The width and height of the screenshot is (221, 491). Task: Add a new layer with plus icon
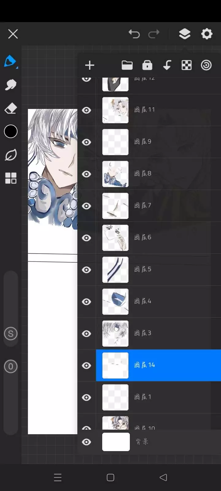tap(90, 65)
